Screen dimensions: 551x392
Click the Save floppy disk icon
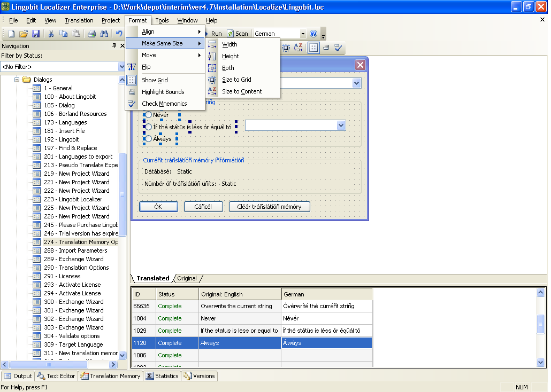(36, 34)
